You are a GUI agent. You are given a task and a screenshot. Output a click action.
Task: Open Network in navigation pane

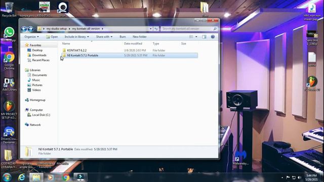coord(35,125)
